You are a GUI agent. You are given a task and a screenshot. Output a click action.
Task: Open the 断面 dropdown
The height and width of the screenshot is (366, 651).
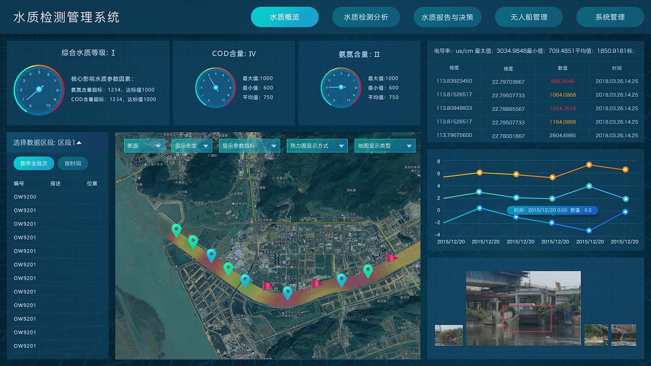144,145
